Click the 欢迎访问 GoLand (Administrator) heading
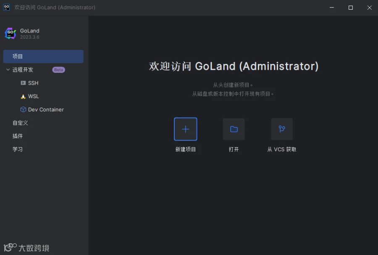Image resolution: width=378 pixels, height=255 pixels. pos(234,66)
